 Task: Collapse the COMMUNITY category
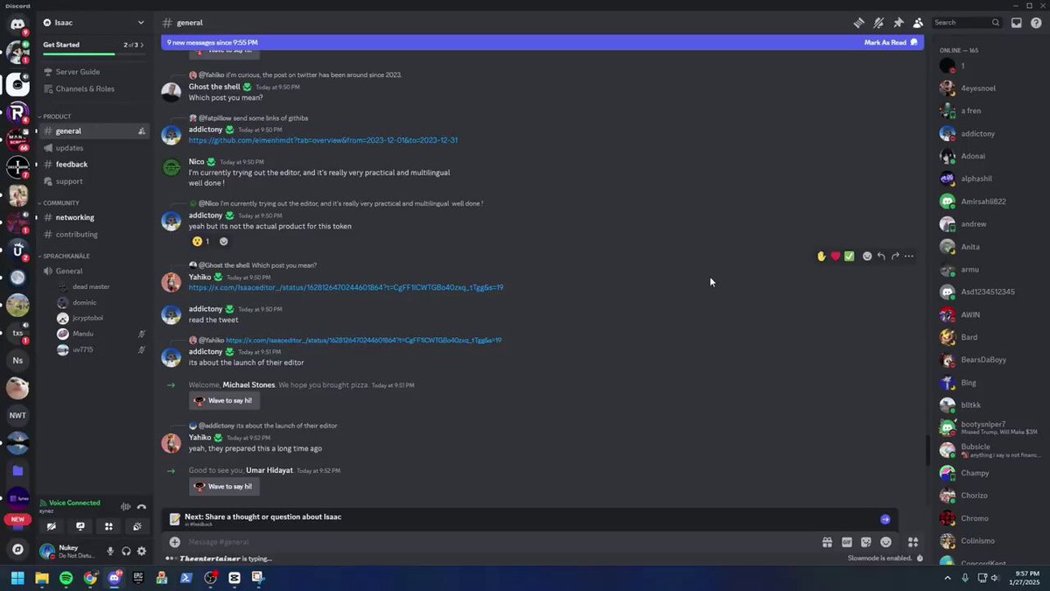coord(59,203)
